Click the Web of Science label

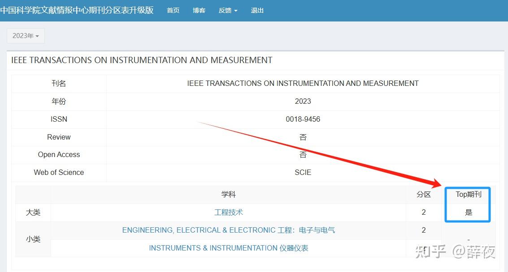(59, 172)
